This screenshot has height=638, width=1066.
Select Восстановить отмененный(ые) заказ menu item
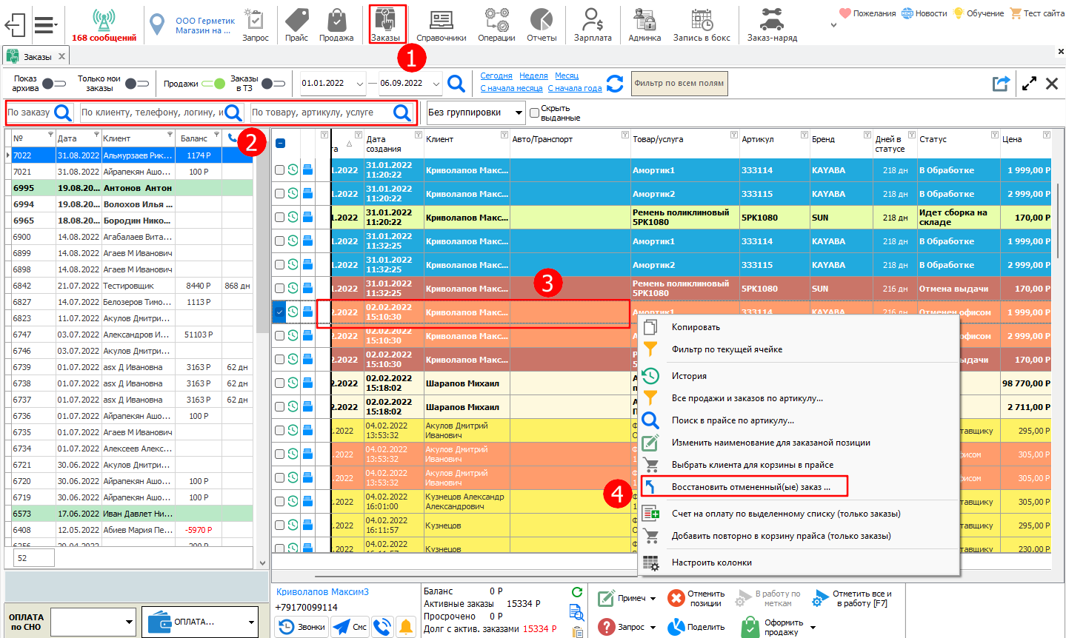click(x=750, y=487)
